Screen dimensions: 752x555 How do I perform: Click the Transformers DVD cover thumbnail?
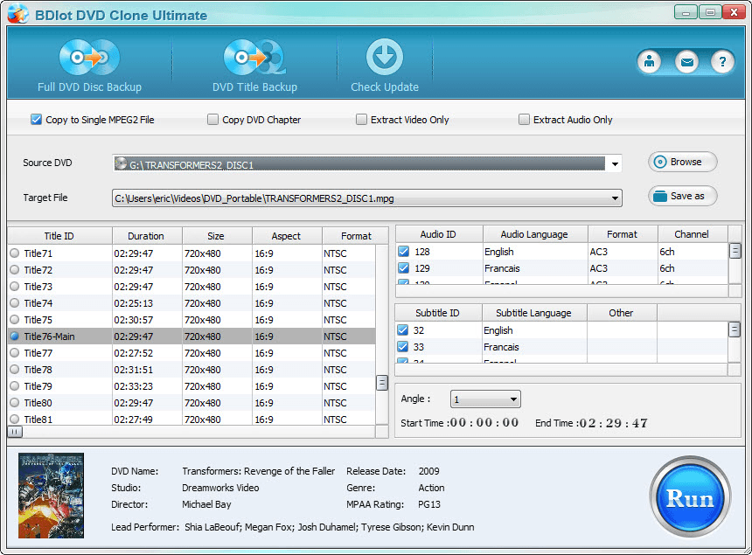click(51, 495)
